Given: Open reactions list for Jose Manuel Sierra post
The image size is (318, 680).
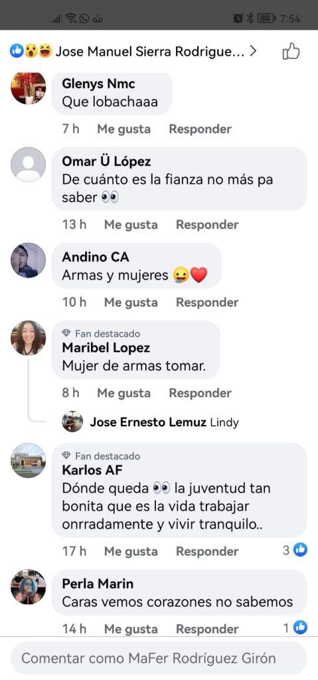Looking at the screenshot, I should (133, 52).
